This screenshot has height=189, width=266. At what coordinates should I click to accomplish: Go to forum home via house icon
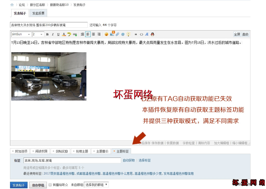pyautogui.click(x=12, y=5)
